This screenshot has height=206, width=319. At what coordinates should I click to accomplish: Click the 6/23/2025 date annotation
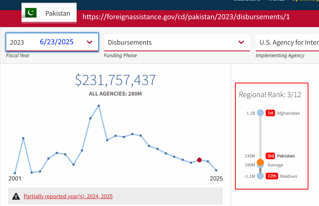[57, 42]
